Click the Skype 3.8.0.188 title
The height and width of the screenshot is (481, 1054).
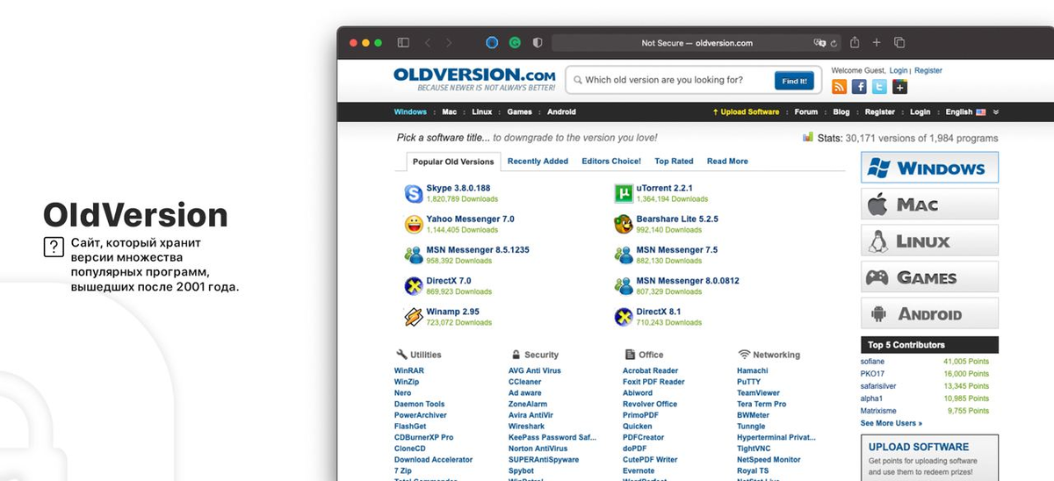point(458,188)
